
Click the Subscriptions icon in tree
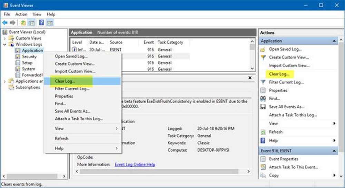(x=11, y=87)
